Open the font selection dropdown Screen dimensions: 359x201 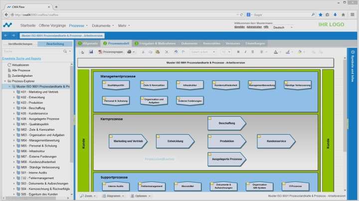point(203,52)
